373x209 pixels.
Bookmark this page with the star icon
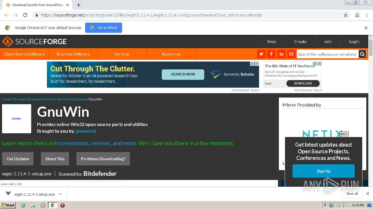[x=346, y=15]
